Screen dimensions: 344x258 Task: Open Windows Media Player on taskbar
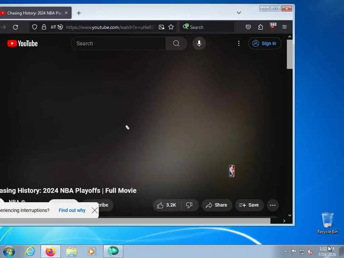(92, 251)
